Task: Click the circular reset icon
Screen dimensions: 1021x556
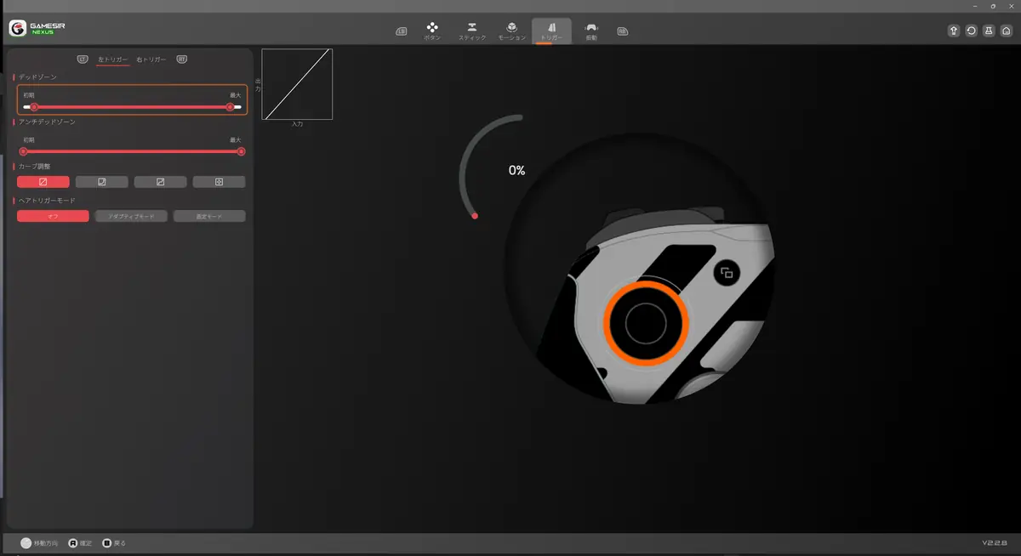Action: click(972, 31)
